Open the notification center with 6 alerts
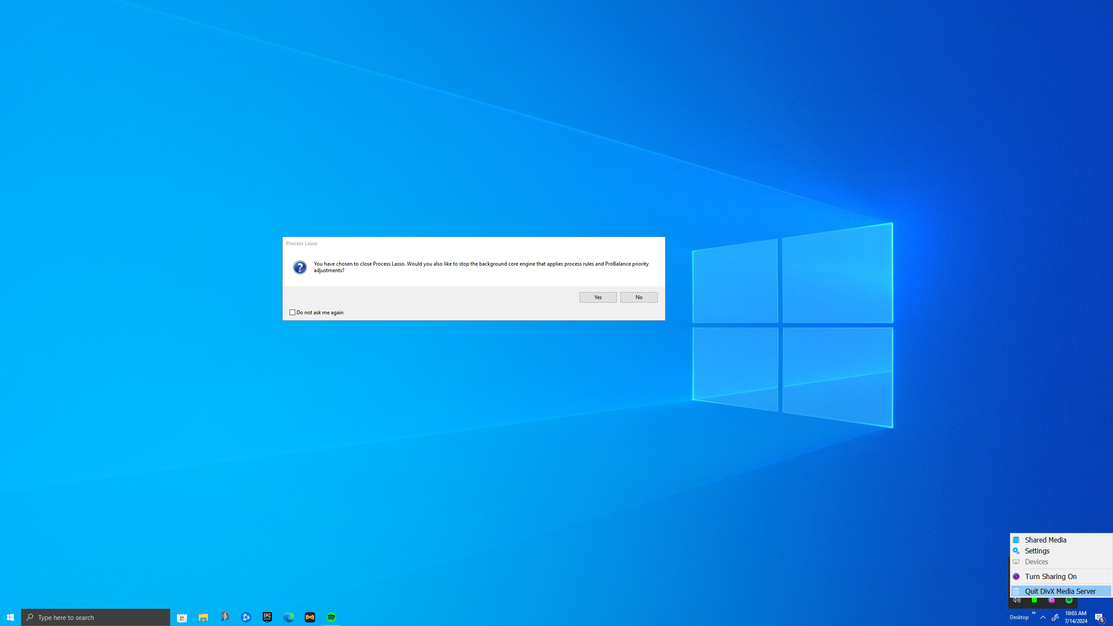The width and height of the screenshot is (1113, 626). coord(1099,617)
